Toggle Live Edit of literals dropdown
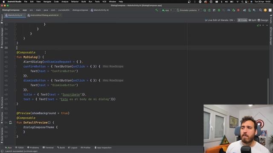273x153 pixels. [x=220, y=20]
